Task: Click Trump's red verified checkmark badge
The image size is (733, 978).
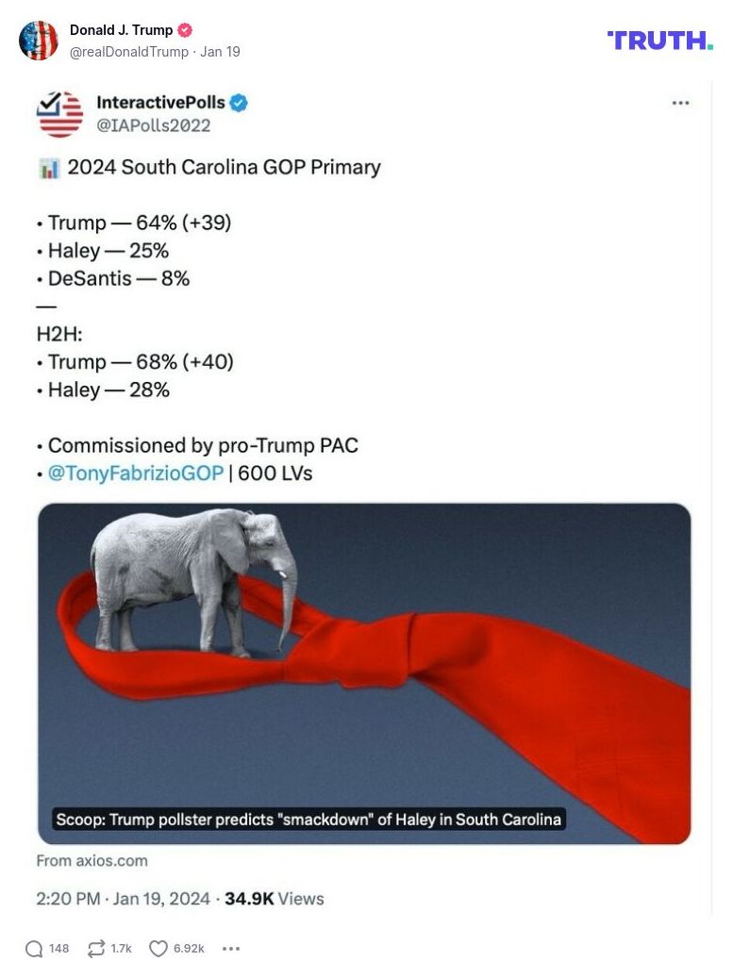Action: 185,29
